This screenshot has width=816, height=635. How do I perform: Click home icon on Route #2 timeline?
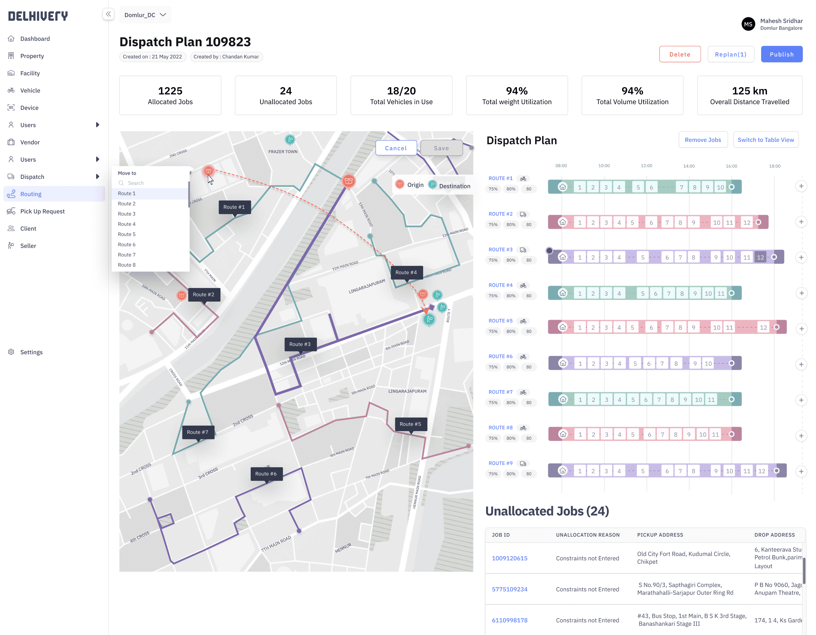[x=562, y=222]
